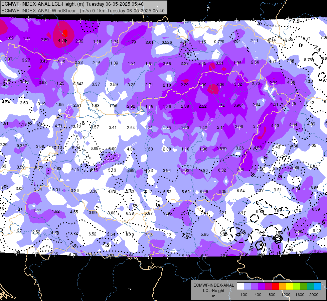Viewport: 327px width, 301px height.
Task: Click the wind shear value 1.02
Action: pos(10,38)
